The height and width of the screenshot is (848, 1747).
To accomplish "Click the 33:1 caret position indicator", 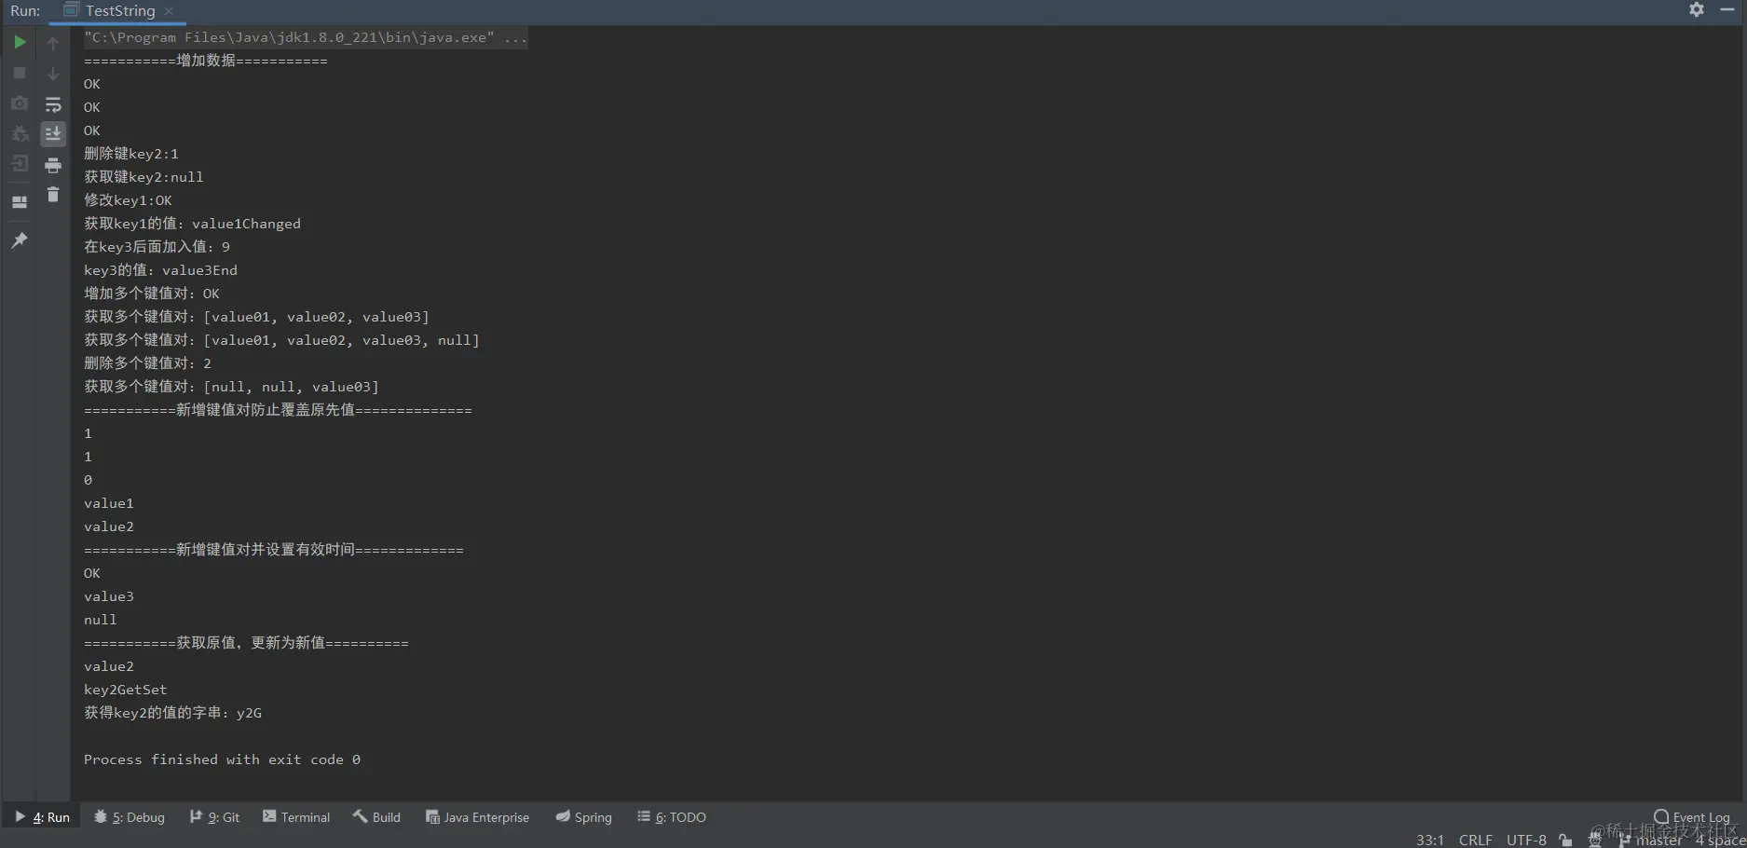I will pyautogui.click(x=1430, y=840).
